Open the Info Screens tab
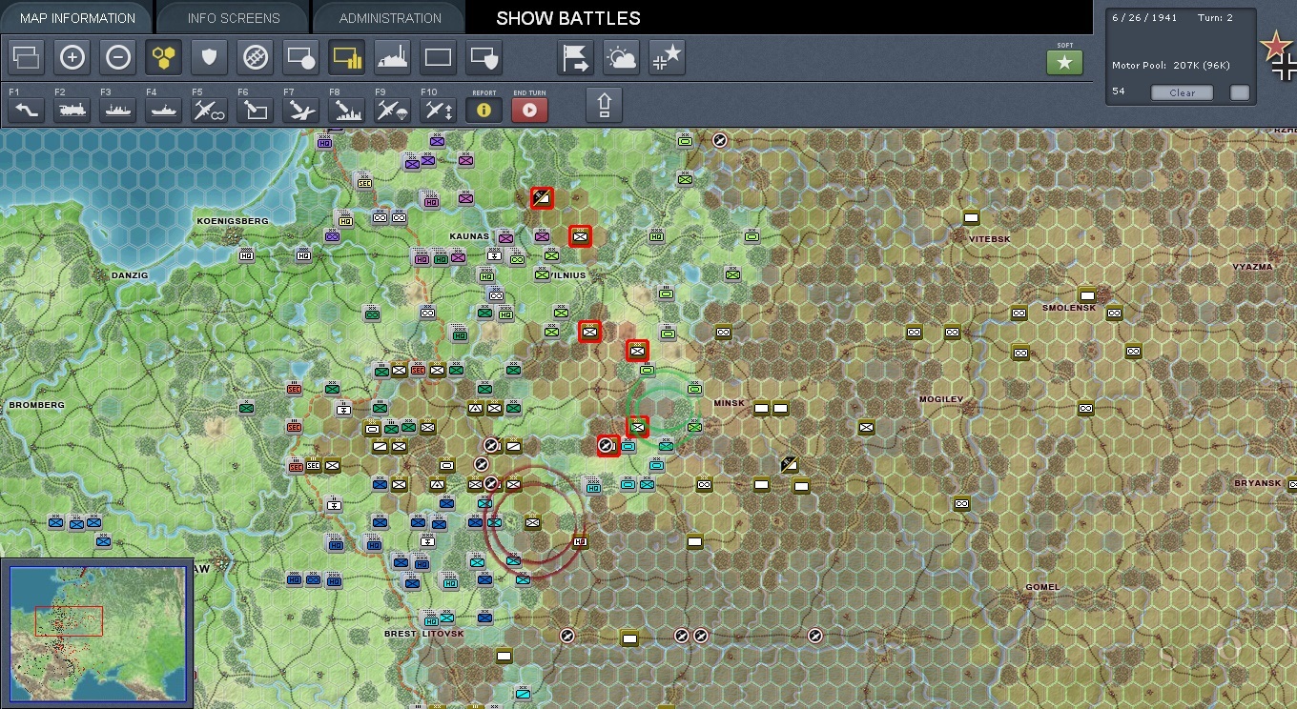The width and height of the screenshot is (1297, 709). click(x=234, y=17)
